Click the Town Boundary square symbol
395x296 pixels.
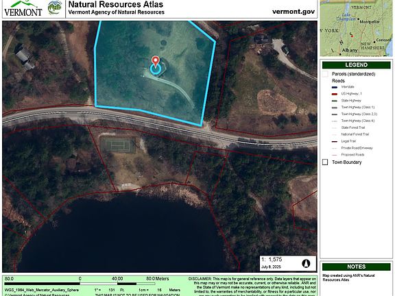(325, 162)
